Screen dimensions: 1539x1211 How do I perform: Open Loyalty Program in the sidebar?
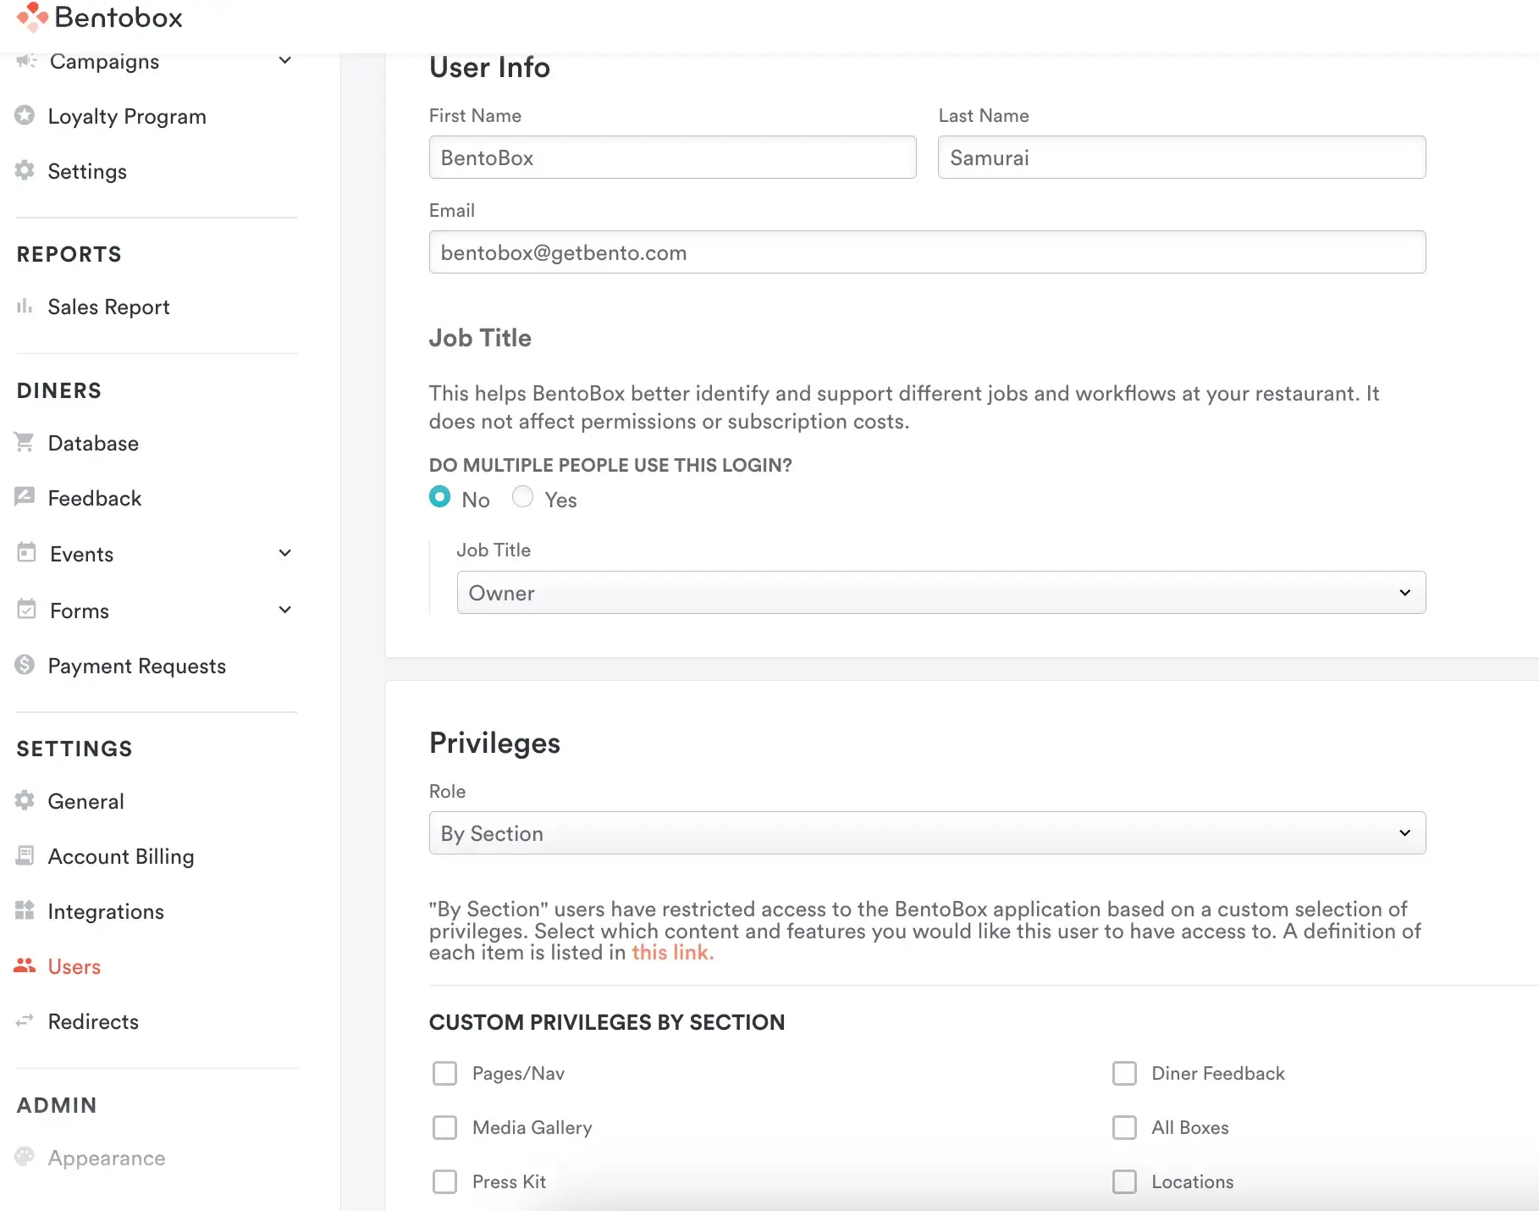(127, 116)
